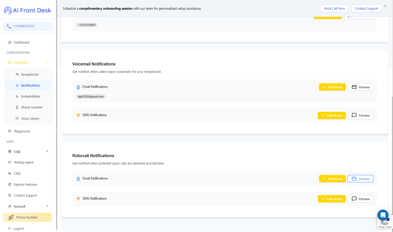Screen dimensions: 393x232
Task: Preview Voicemail SMS notification
Action: coord(360,116)
